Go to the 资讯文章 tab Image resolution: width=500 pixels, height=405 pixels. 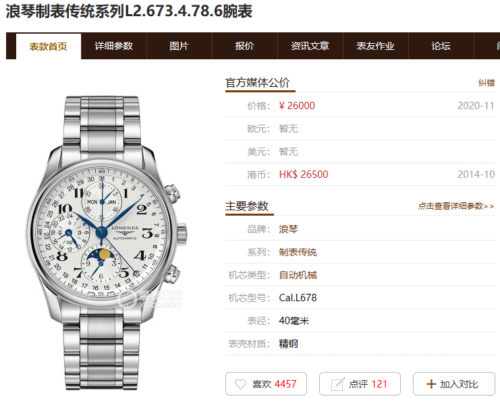point(310,46)
